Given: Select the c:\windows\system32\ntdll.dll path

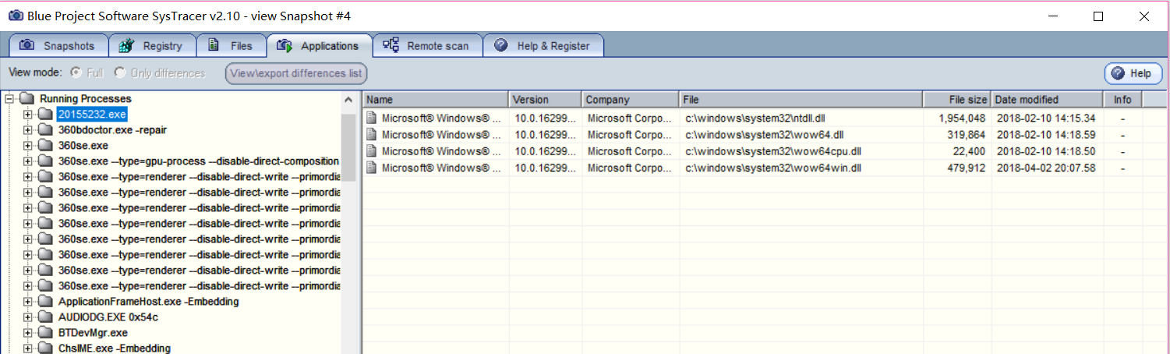Looking at the screenshot, I should click(x=755, y=119).
